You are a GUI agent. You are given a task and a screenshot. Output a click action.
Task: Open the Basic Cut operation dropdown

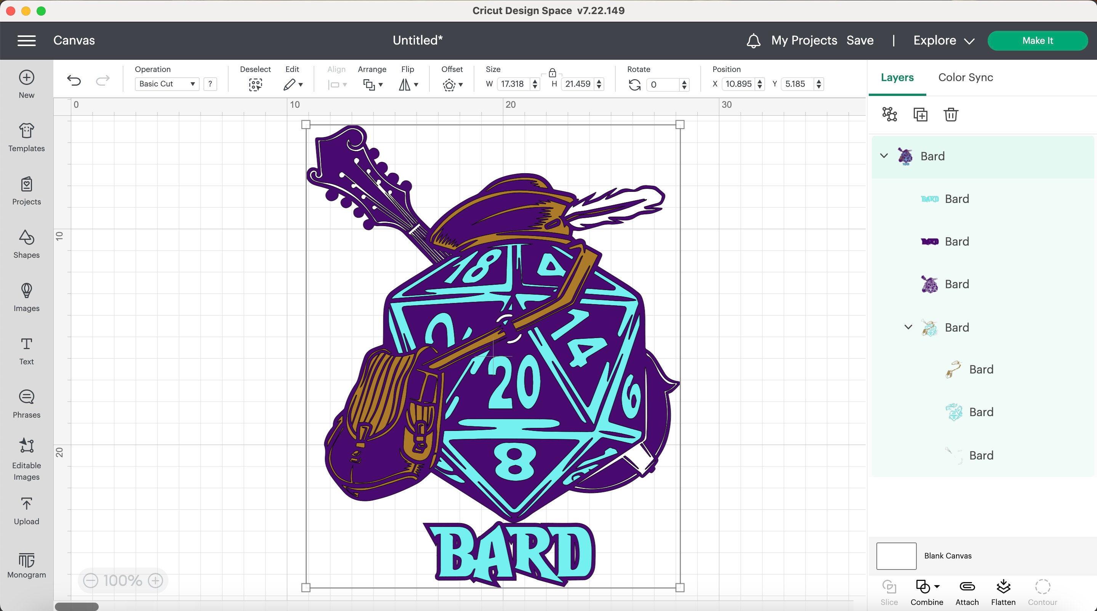pyautogui.click(x=167, y=84)
